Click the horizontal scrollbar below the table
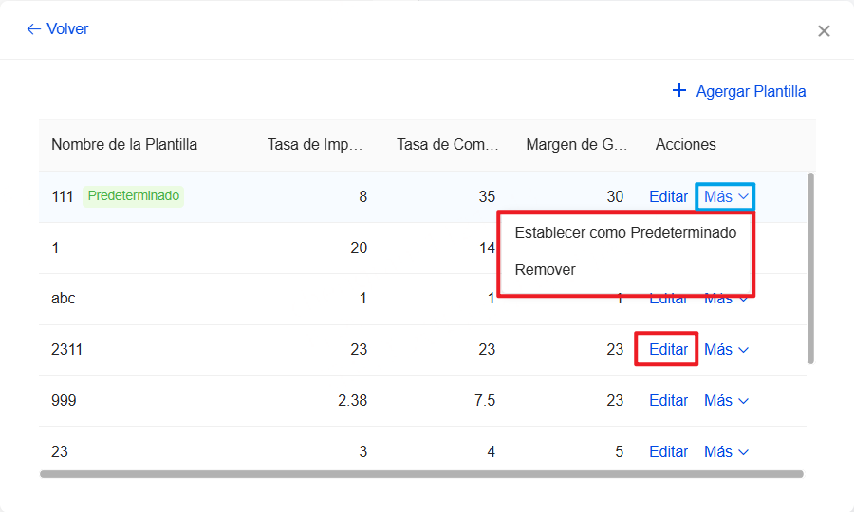The width and height of the screenshot is (854, 512). coord(421,473)
